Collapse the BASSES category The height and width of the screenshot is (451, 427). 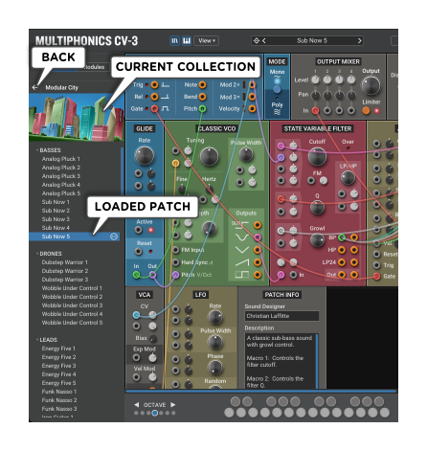[x=49, y=150]
